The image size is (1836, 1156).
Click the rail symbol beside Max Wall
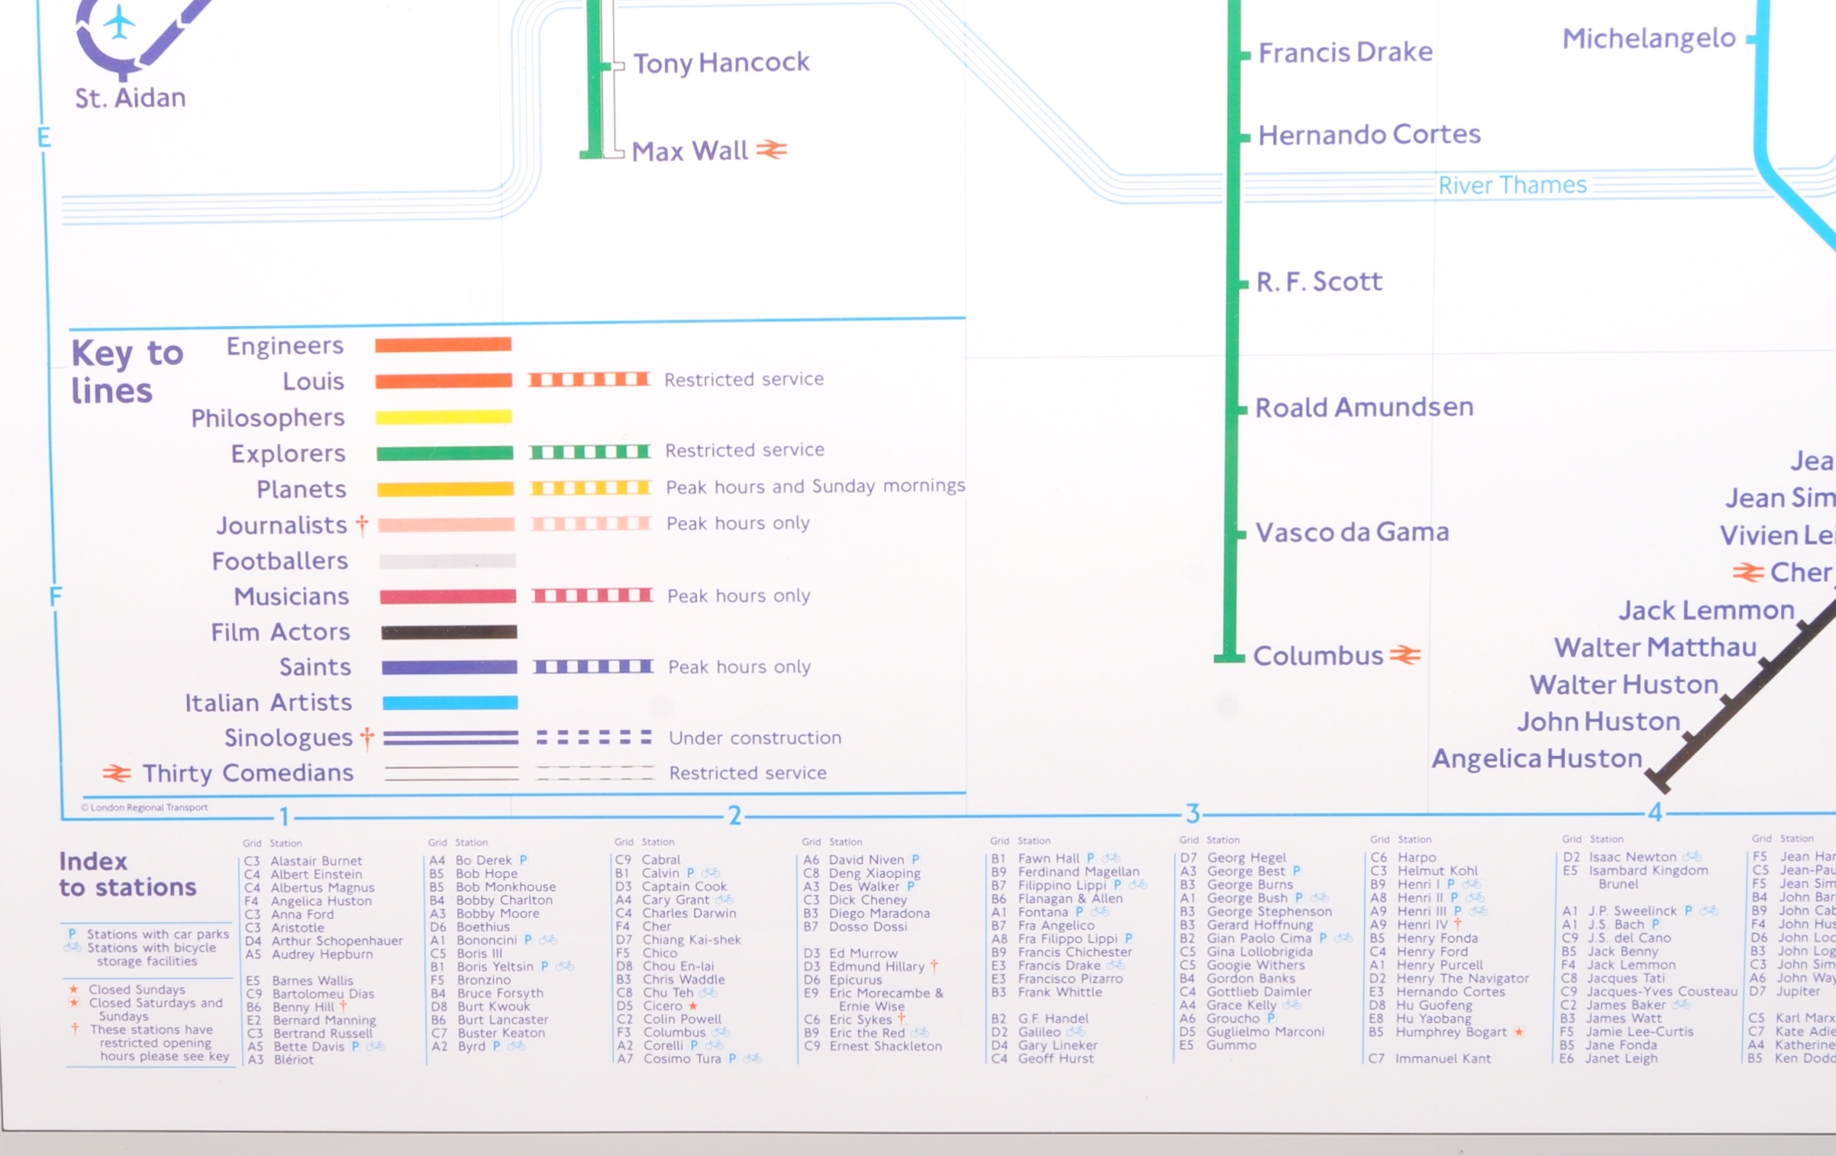[x=771, y=149]
